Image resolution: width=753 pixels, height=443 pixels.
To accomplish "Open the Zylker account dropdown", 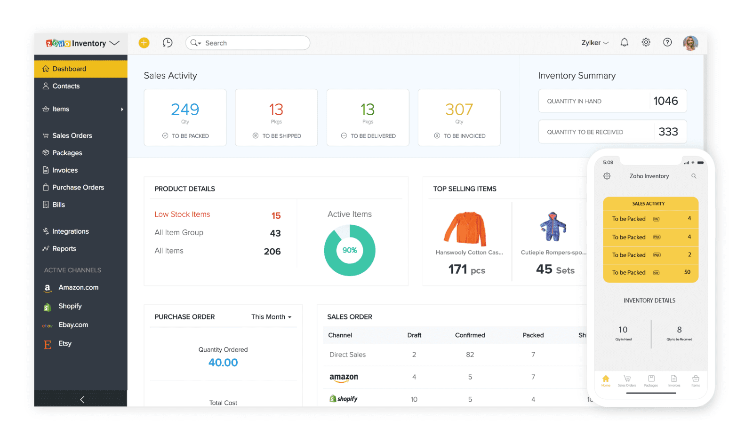I will pos(594,42).
